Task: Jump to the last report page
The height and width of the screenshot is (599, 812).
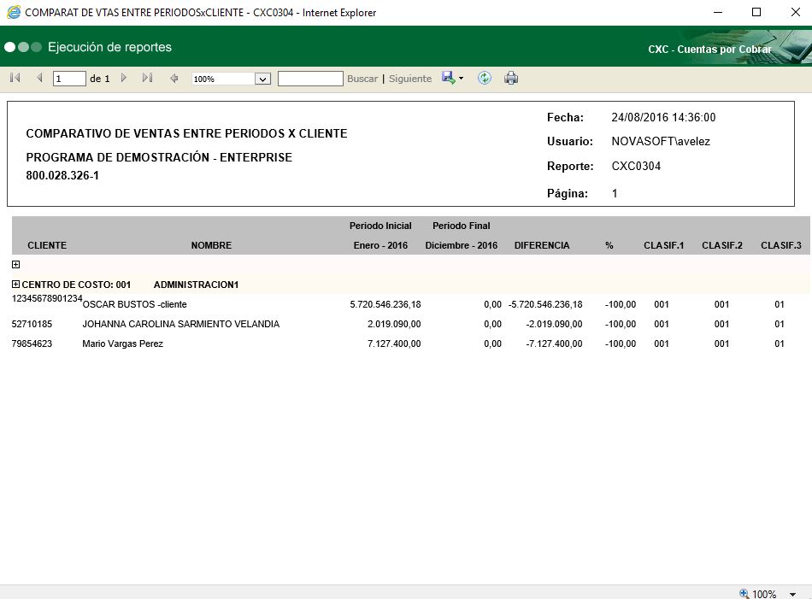Action: 148,78
